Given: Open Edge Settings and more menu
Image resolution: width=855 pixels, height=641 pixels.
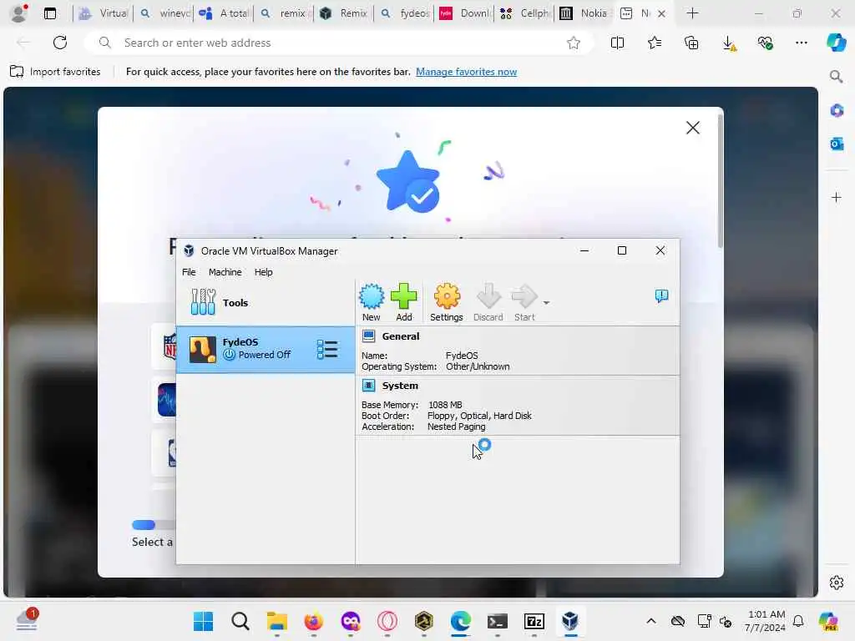Looking at the screenshot, I should tap(801, 43).
